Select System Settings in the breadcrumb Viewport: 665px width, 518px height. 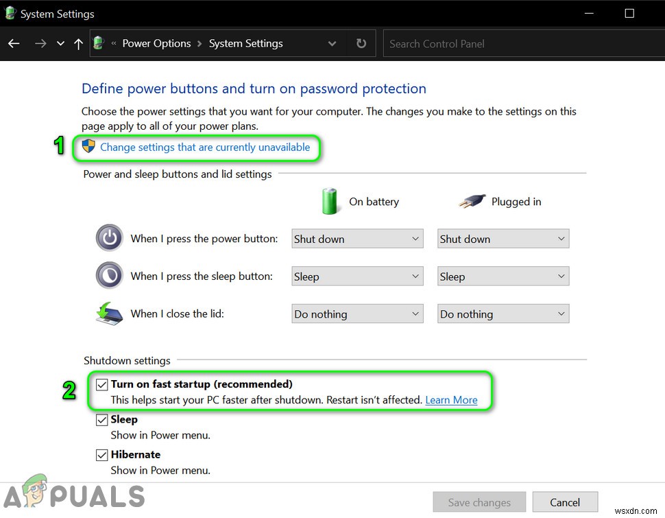point(245,43)
